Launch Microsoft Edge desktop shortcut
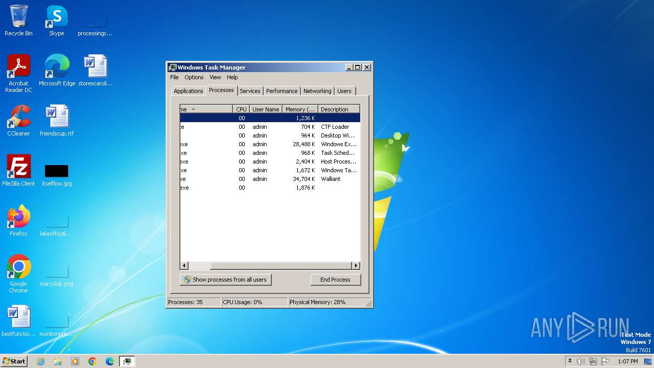The image size is (654, 368). 57,71
